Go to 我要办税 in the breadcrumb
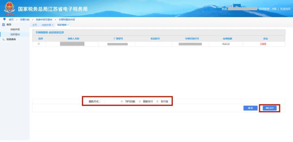Image resolution: width=293 pixels, height=142 pixels. [25, 20]
